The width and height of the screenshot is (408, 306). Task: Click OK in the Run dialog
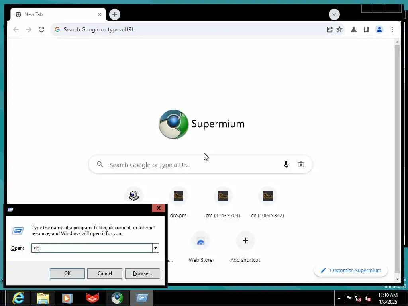coord(67,273)
